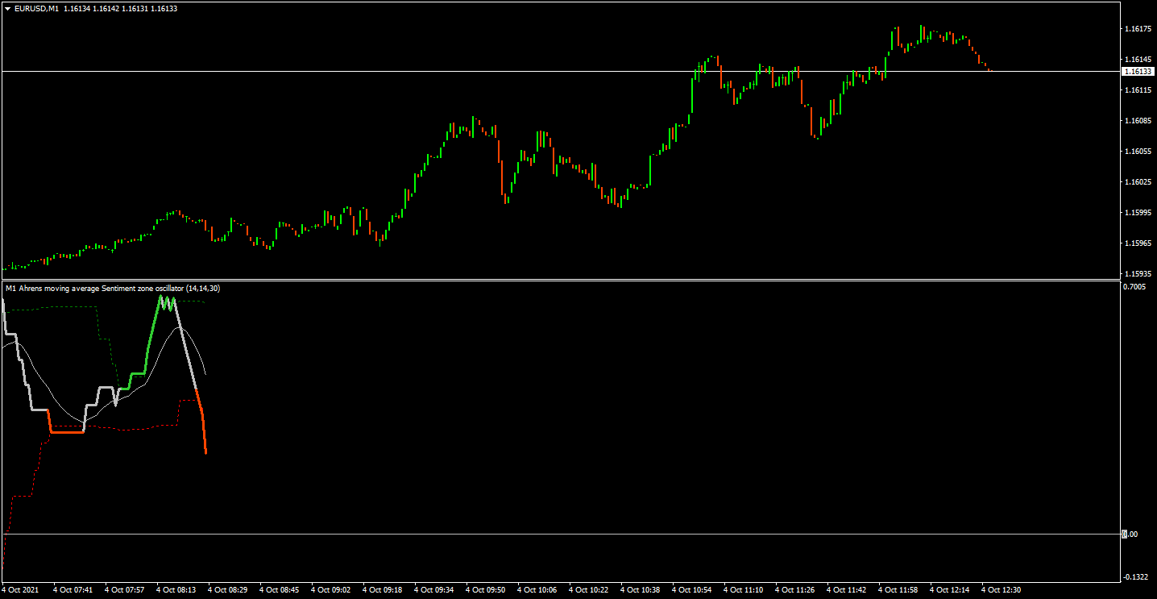Click the 4 Oct 11:26 time label
Screen dimensions: 1157x599
click(x=795, y=590)
